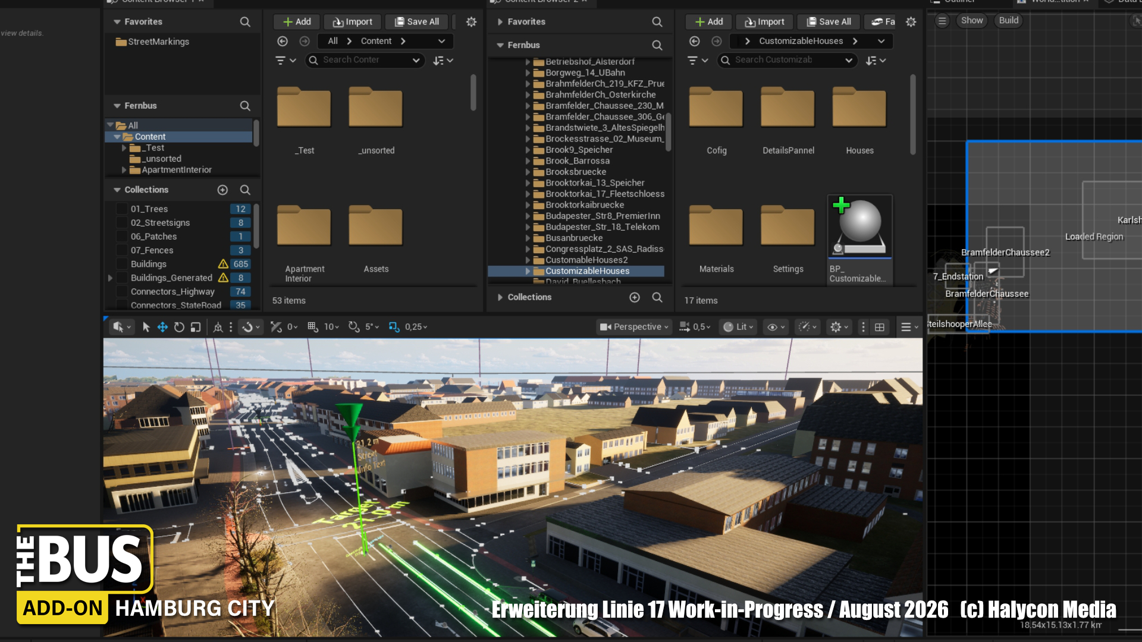
Task: Click Import in Content Browser 2
Action: [765, 22]
